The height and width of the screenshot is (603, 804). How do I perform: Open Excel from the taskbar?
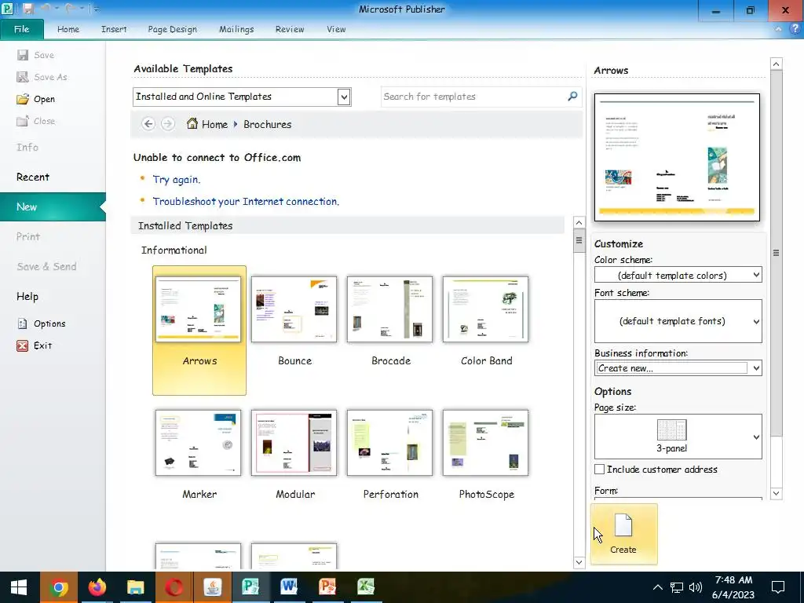click(x=366, y=587)
